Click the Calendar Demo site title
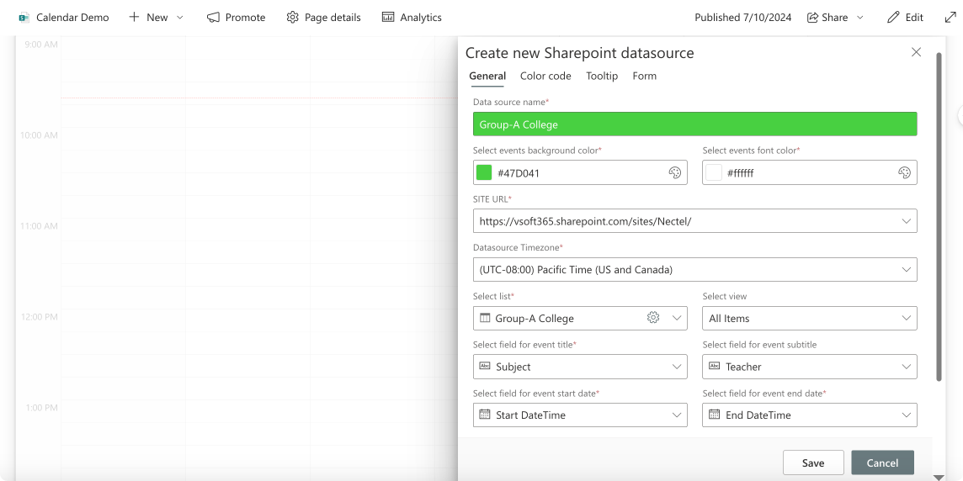Viewport: 963px width, 481px height. pos(72,17)
